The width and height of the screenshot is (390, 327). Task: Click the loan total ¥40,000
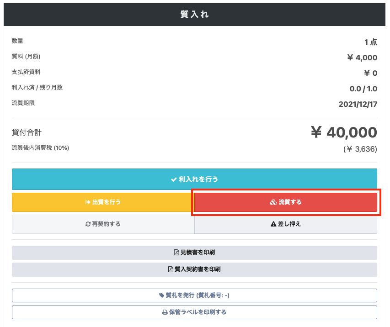click(x=344, y=132)
